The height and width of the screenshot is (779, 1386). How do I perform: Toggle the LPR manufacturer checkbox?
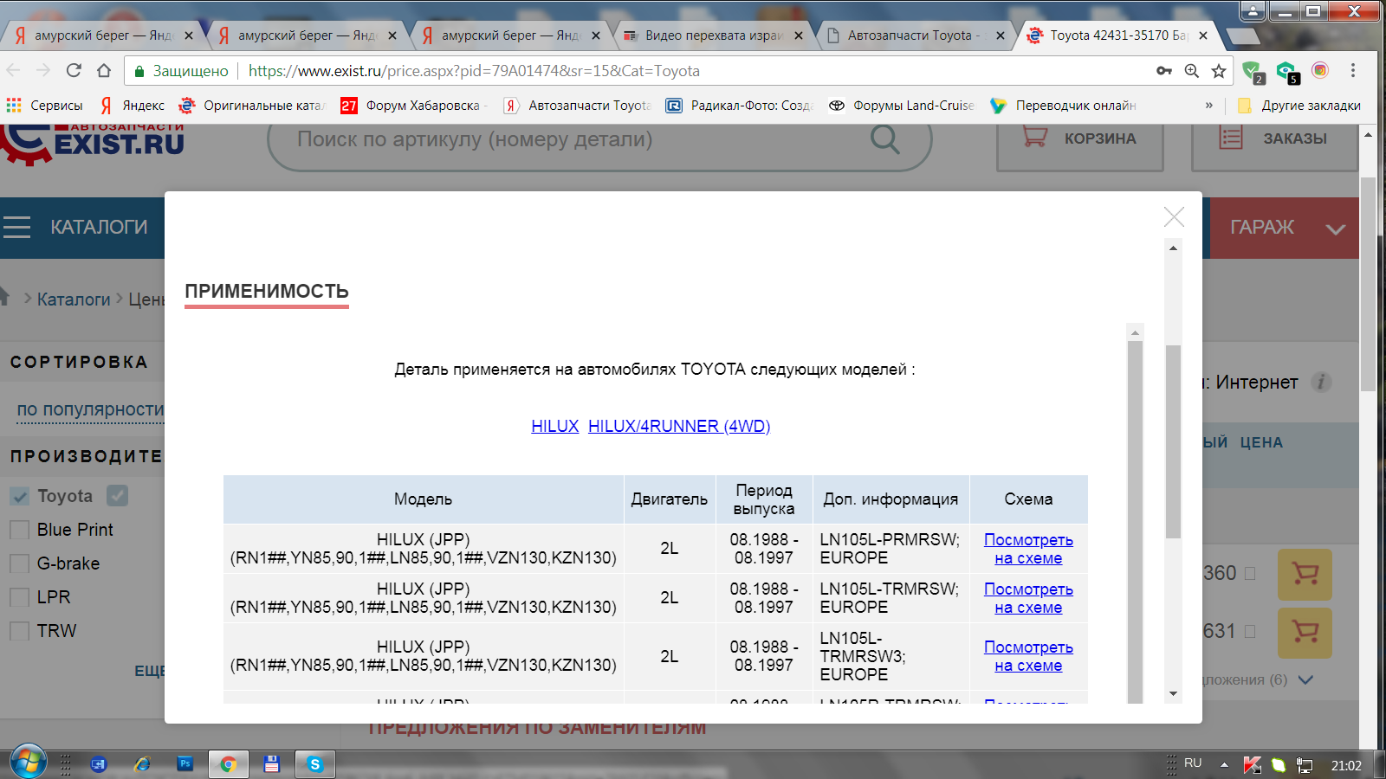(x=19, y=597)
